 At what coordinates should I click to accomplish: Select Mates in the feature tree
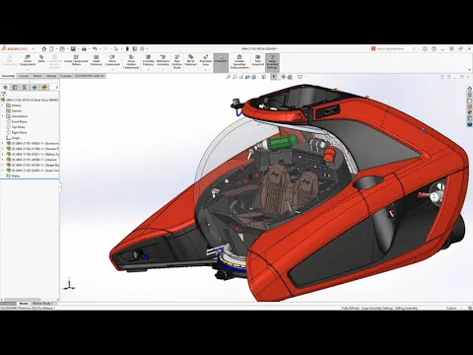point(16,176)
